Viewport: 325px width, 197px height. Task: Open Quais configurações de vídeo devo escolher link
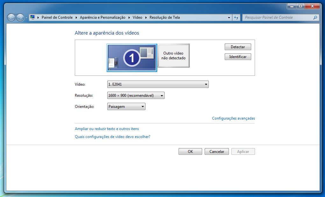113,137
